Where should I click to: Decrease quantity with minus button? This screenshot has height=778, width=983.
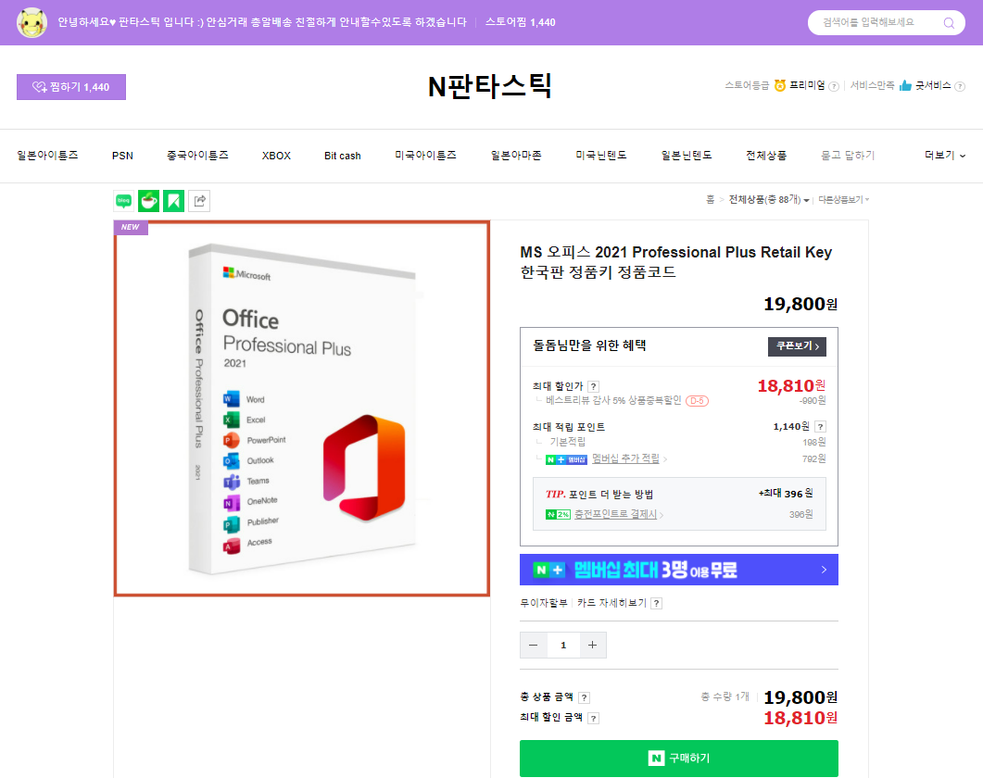(x=534, y=646)
